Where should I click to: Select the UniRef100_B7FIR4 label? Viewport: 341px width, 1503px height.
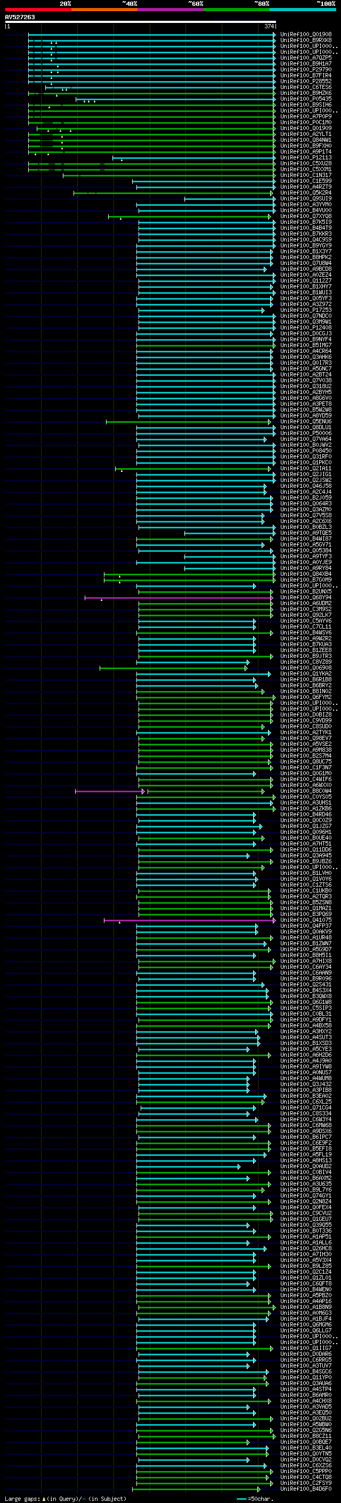[306, 75]
